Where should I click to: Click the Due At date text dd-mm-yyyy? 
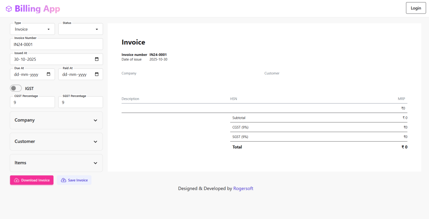tap(26, 74)
